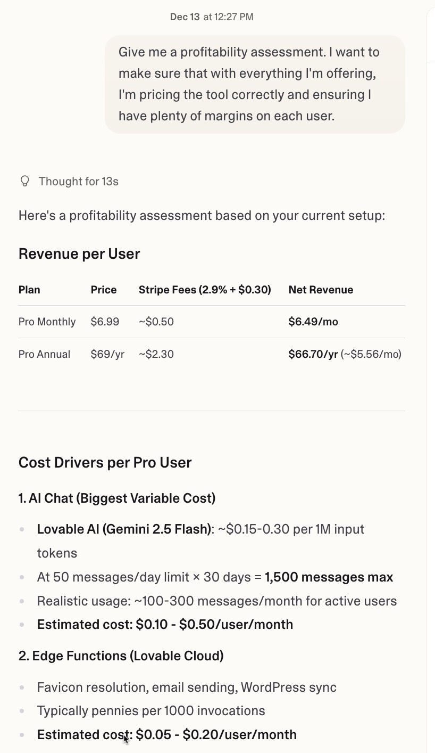Click the bold "Lovable AI (Gemini 2.5 Flash)" text
The image size is (435, 753).
[x=124, y=529]
